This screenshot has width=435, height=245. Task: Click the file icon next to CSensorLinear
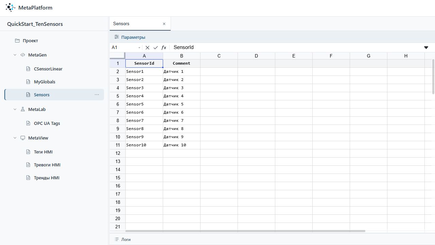tap(29, 69)
